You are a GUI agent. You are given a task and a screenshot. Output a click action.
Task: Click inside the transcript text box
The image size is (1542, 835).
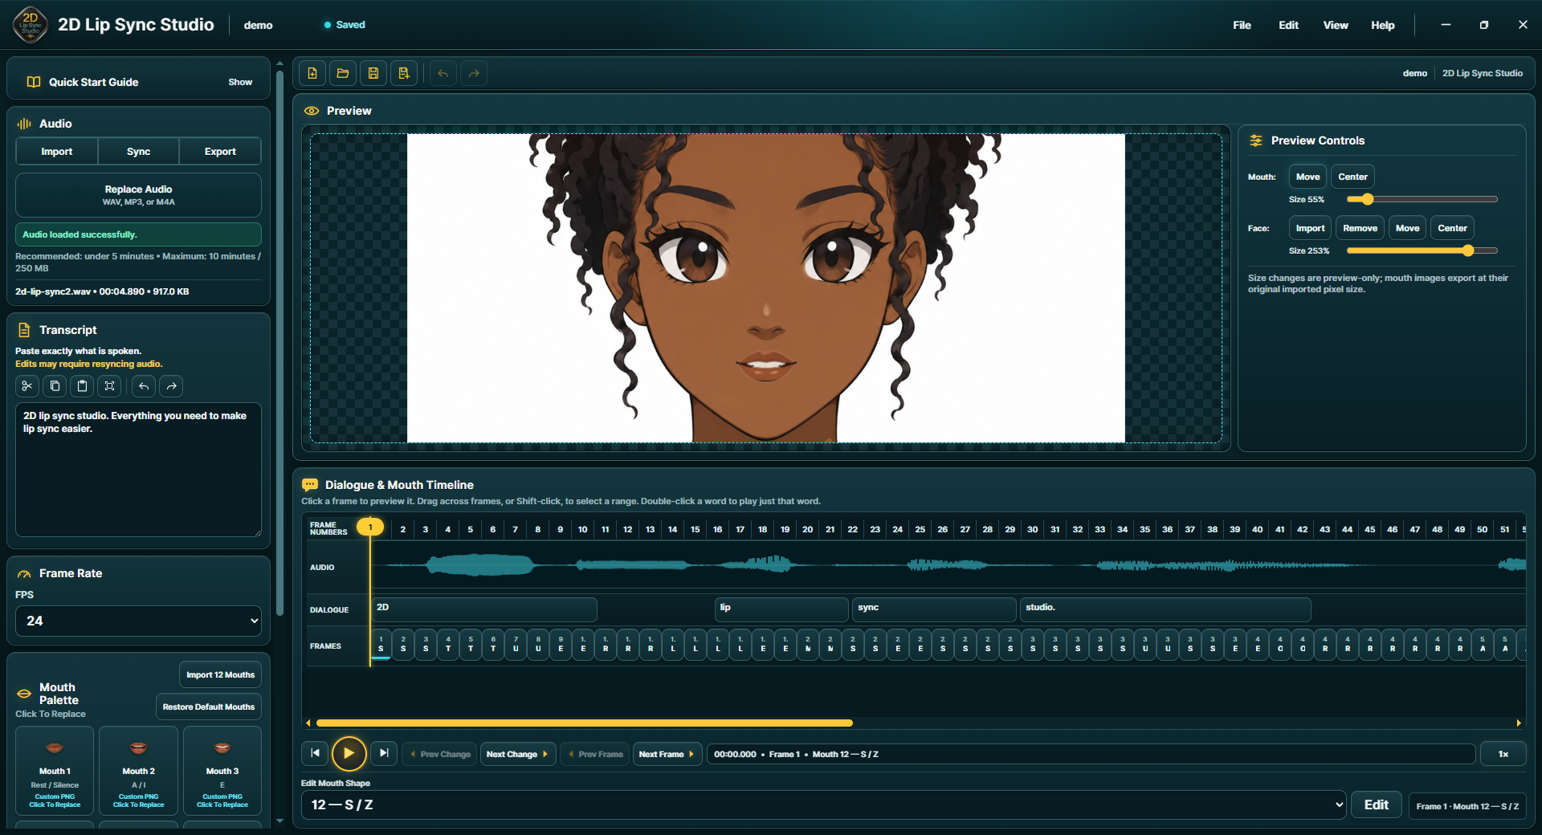[138, 470]
